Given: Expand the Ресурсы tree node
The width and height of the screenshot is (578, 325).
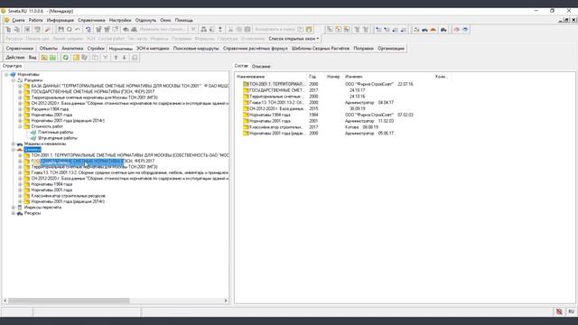Looking at the screenshot, I should point(14,213).
